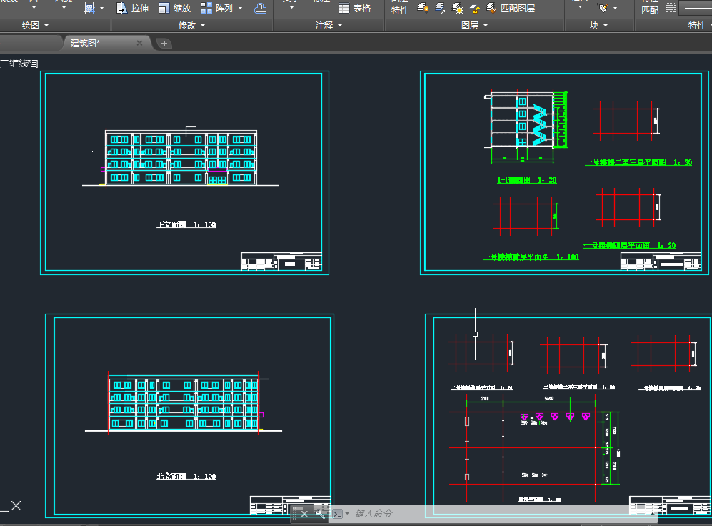Expand the Block (块) panel
This screenshot has width=712, height=526.
pyautogui.click(x=599, y=25)
